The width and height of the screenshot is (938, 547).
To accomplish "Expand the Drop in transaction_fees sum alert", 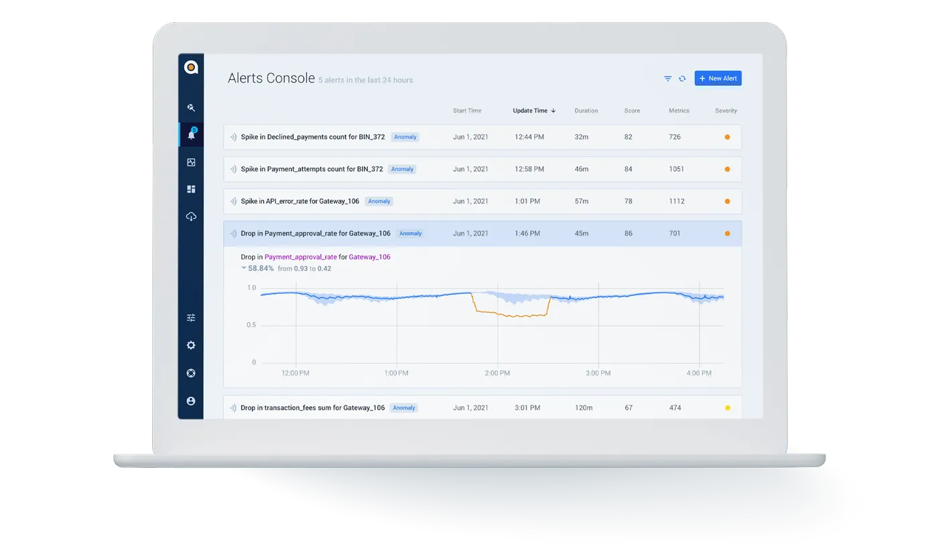I will (482, 408).
